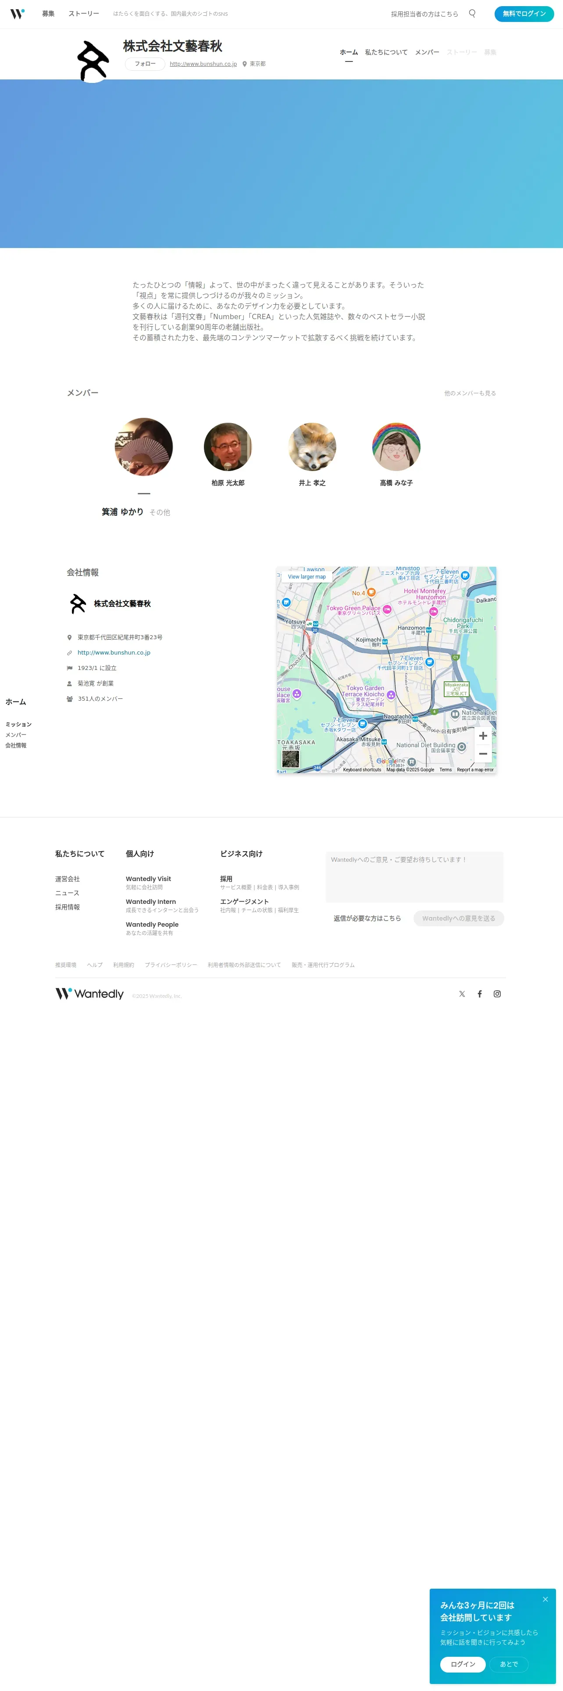Open 箕浦 ゆかり member photo

coord(143,446)
